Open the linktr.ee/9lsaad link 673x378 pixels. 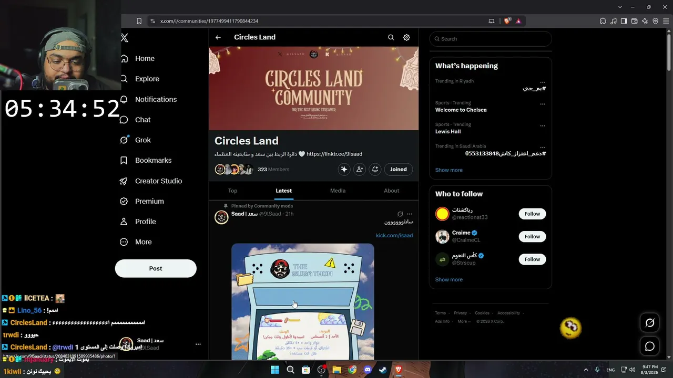coord(334,154)
